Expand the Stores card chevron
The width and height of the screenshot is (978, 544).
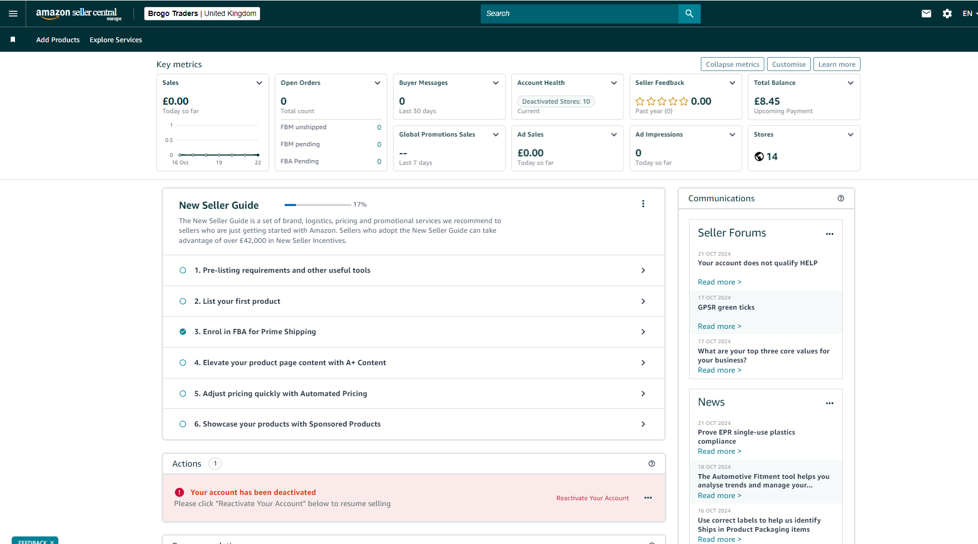click(x=851, y=135)
